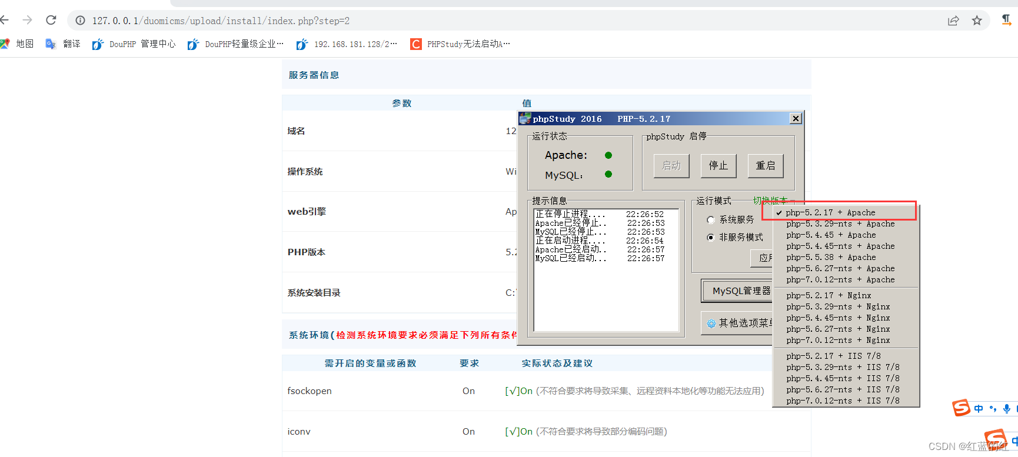Select php-5.3.29-nts + Apache
Viewport: 1018px width, 457px height.
pos(844,224)
